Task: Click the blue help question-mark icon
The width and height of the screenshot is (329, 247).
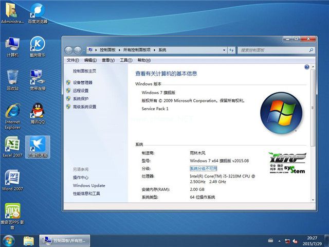Action: [x=307, y=67]
